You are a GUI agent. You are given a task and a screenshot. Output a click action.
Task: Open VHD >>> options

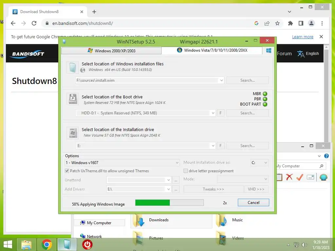[256, 189]
